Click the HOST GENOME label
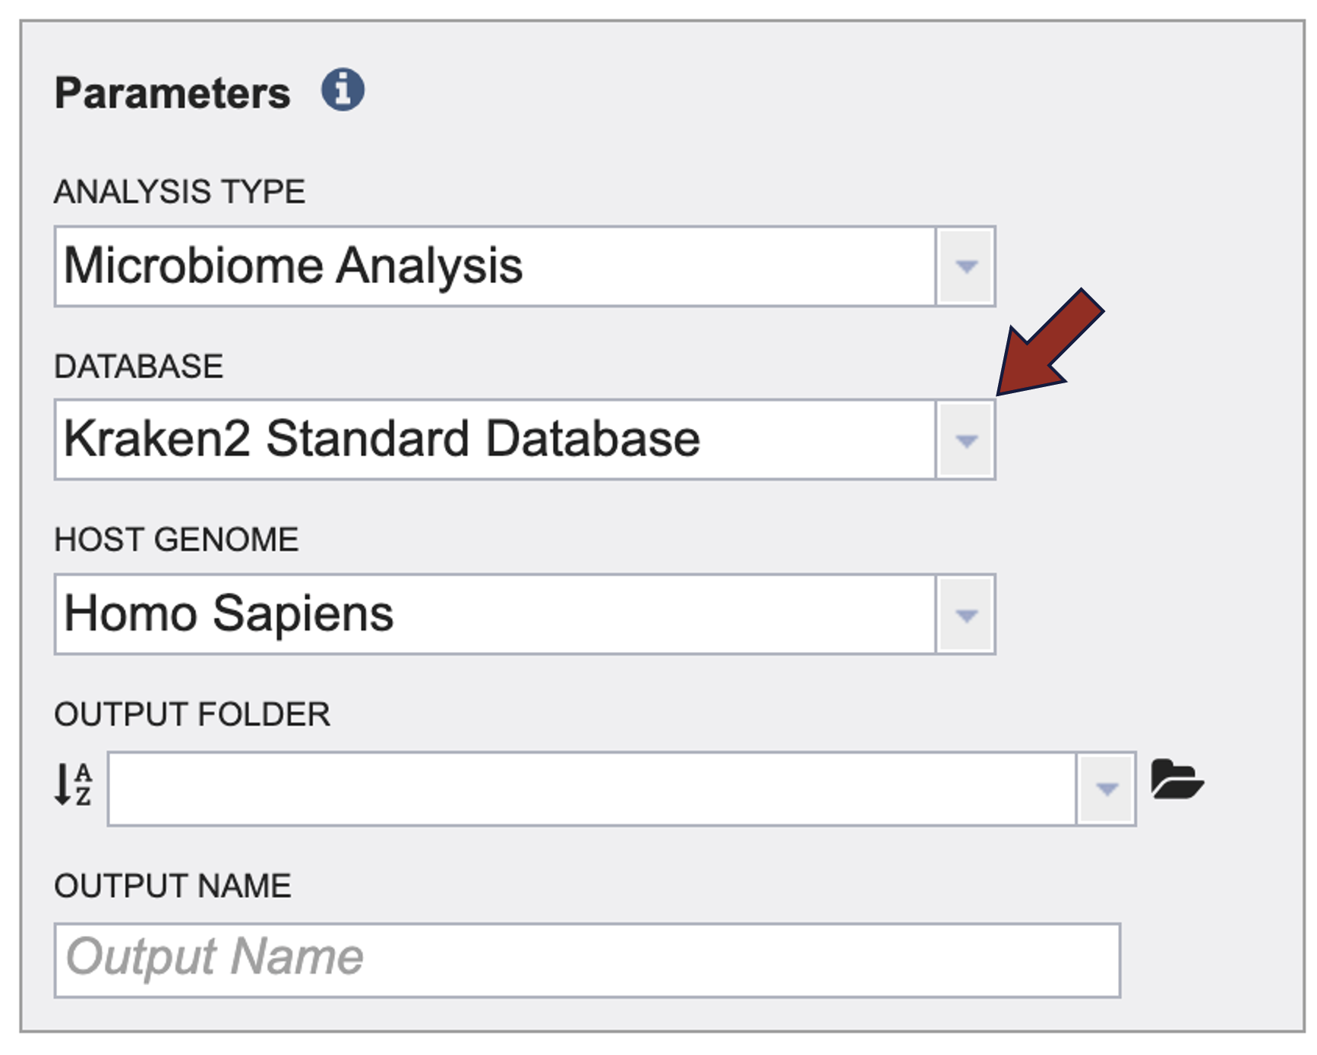This screenshot has height=1055, width=1317. coord(176,540)
